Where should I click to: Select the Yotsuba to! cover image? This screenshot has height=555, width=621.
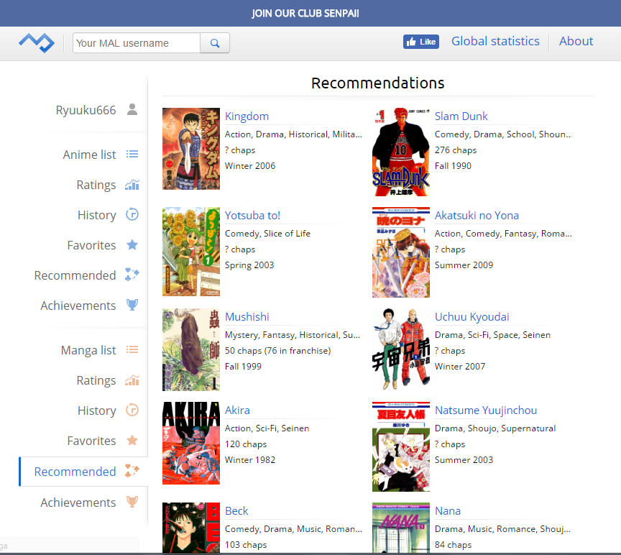191,252
